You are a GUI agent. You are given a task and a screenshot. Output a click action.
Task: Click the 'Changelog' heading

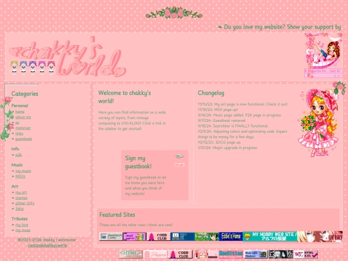(211, 93)
